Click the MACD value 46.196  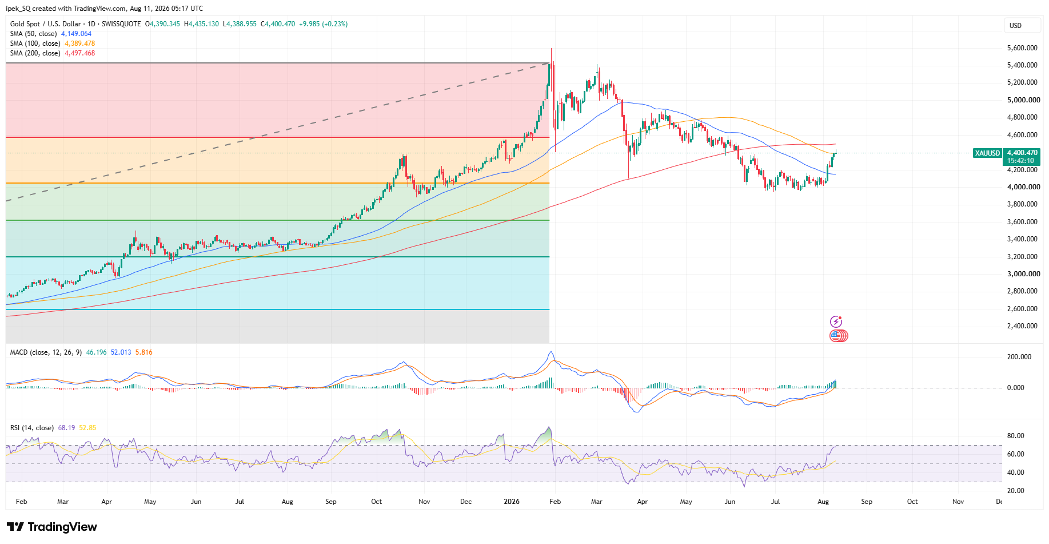coord(96,352)
